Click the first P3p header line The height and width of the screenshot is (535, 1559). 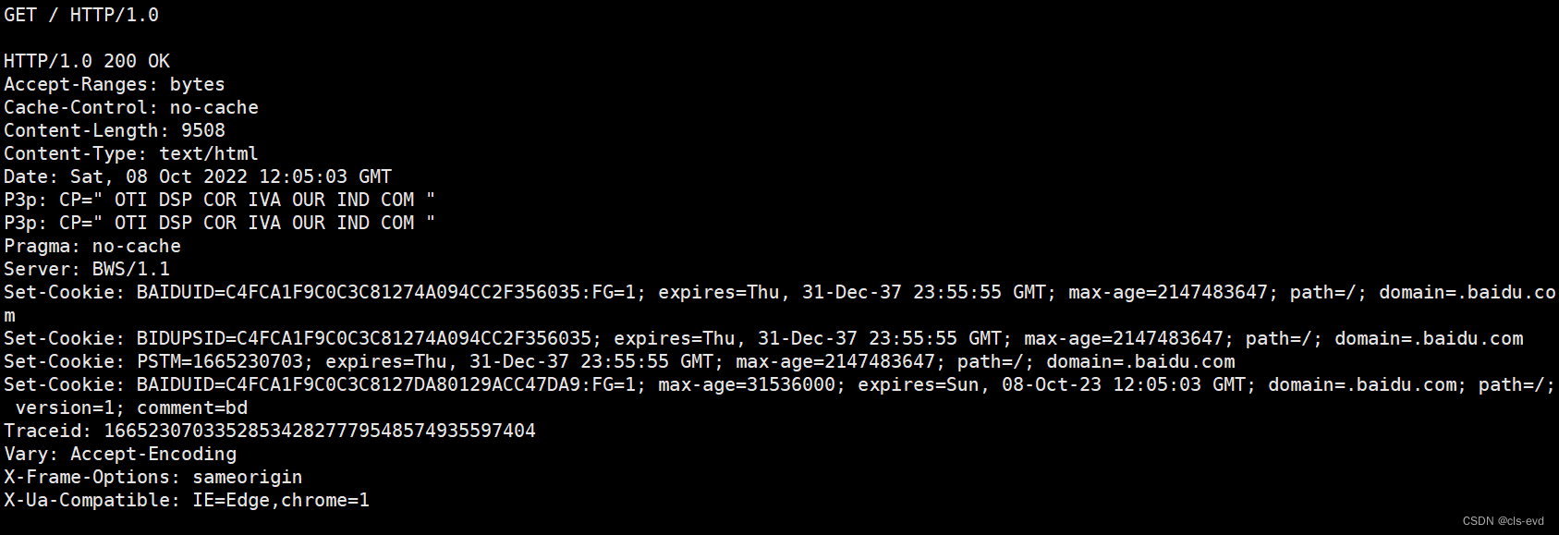[219, 200]
